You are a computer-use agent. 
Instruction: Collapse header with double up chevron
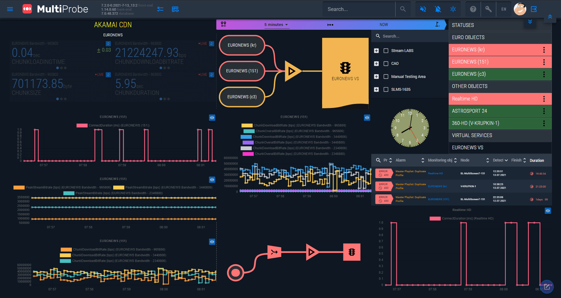tap(550, 17)
